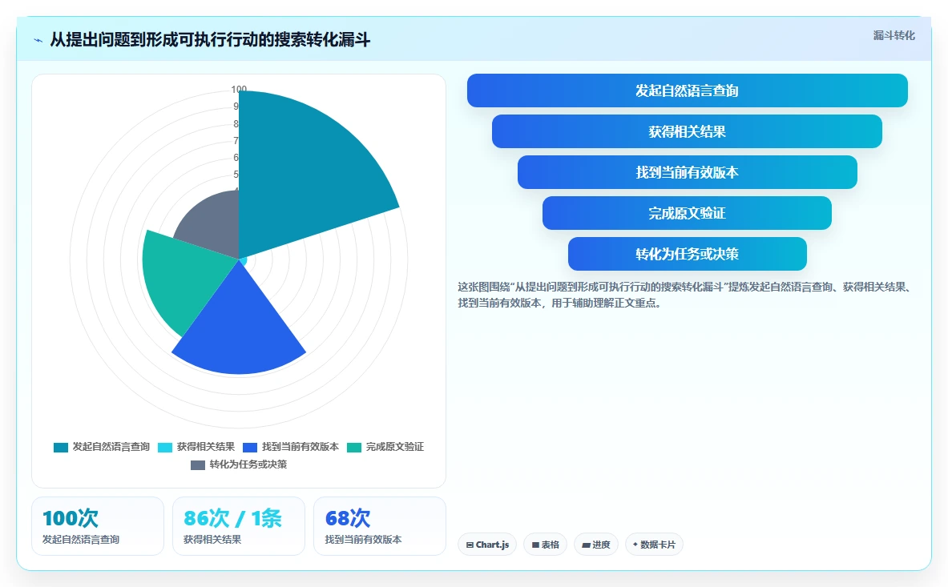Click the 获得相关结果 funnel bar
This screenshot has height=587, width=948.
(687, 131)
